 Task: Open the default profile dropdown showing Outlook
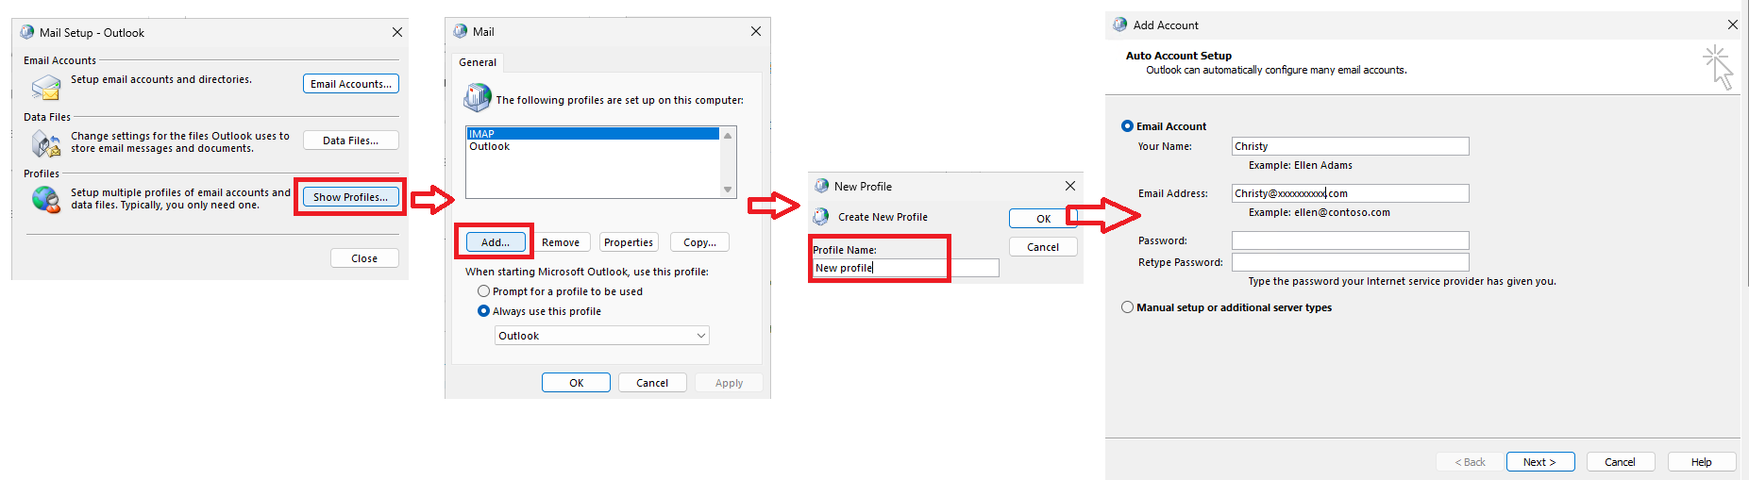(x=602, y=336)
